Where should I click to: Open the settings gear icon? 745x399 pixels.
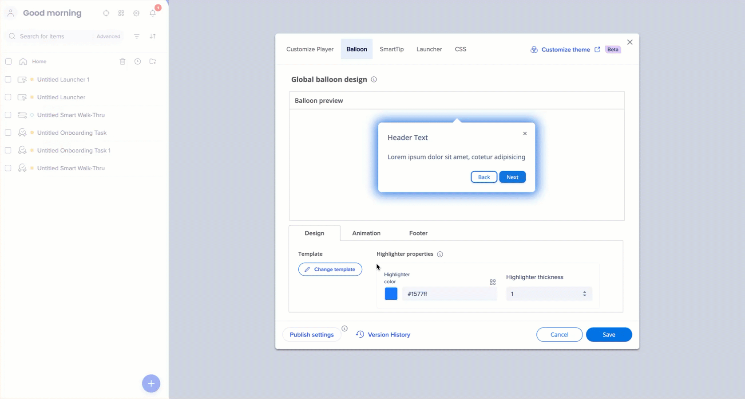136,13
